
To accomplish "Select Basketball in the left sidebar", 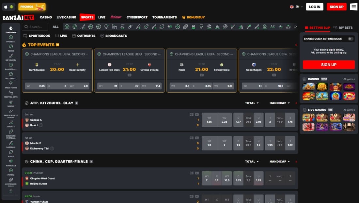I will click(11, 66).
